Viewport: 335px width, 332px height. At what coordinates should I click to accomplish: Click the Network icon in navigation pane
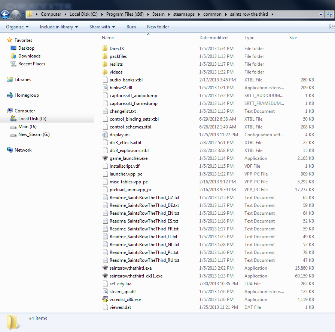click(10, 150)
